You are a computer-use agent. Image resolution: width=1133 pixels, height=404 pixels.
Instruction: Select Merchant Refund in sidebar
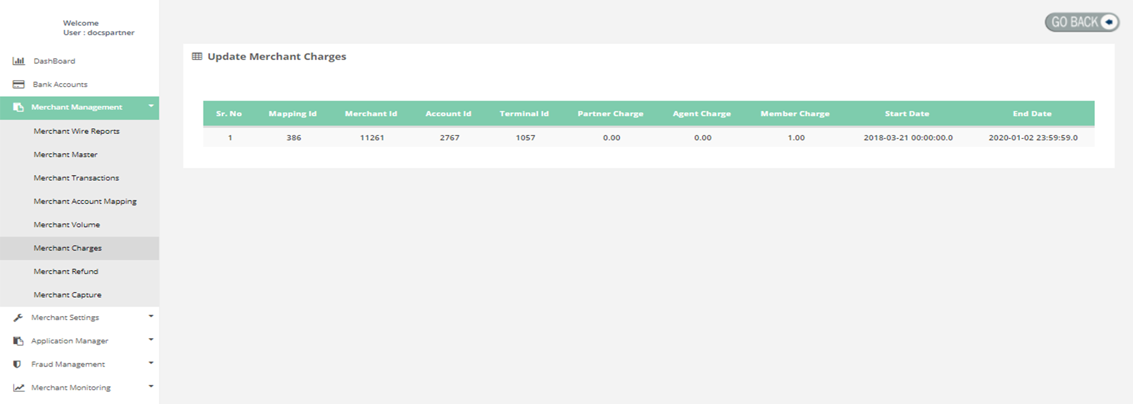66,272
